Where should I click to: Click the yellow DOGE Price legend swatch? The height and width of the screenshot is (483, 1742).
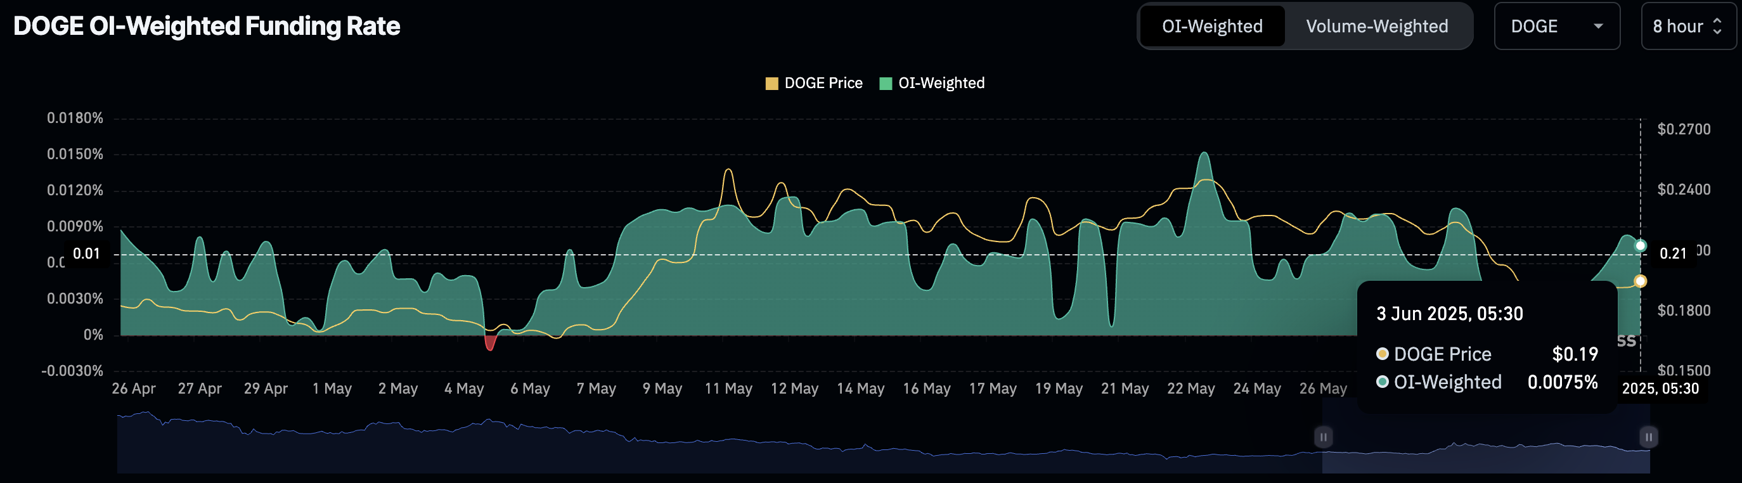[771, 84]
